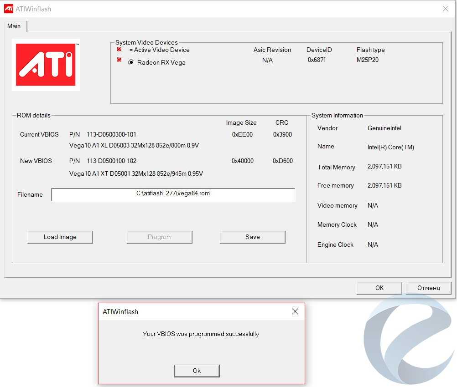Click the red star beside Radeon RX Vega

(x=119, y=60)
